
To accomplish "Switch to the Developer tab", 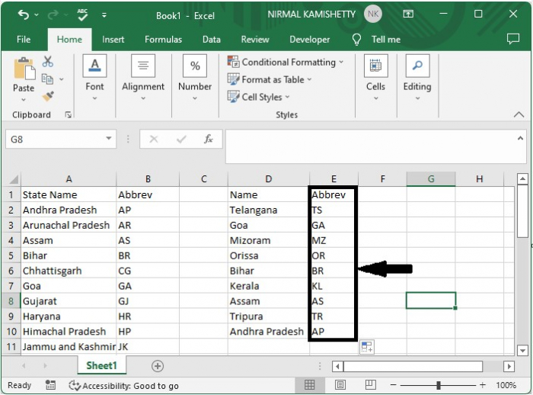I will 309,40.
